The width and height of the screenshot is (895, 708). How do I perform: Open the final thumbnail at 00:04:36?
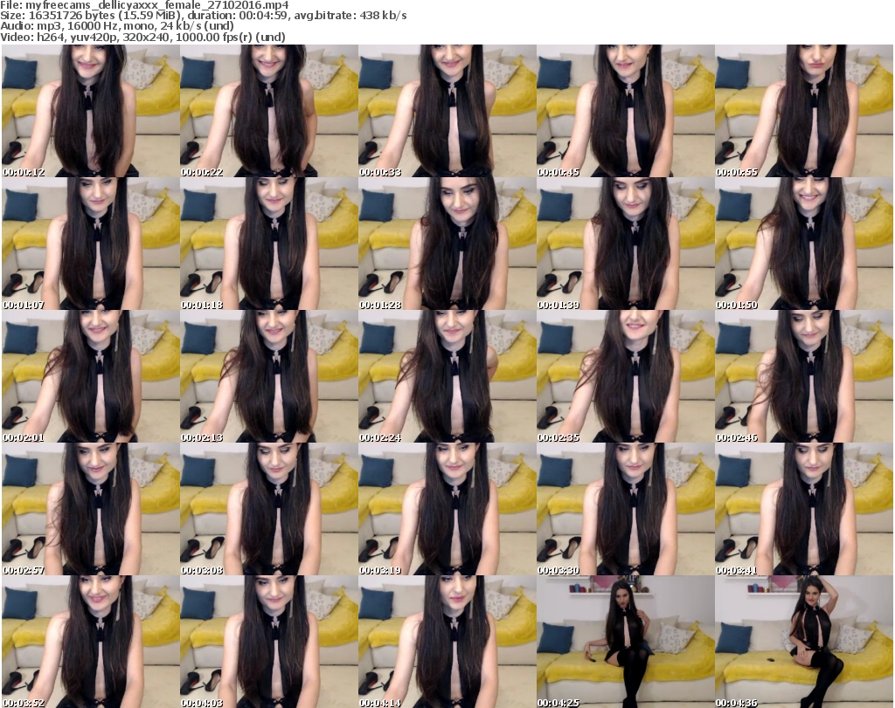coord(803,642)
